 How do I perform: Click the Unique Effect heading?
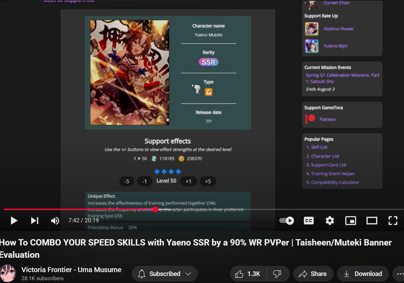tap(101, 196)
